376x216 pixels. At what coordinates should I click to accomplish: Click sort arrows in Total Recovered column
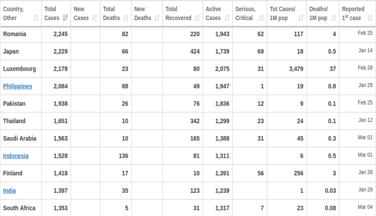click(197, 18)
